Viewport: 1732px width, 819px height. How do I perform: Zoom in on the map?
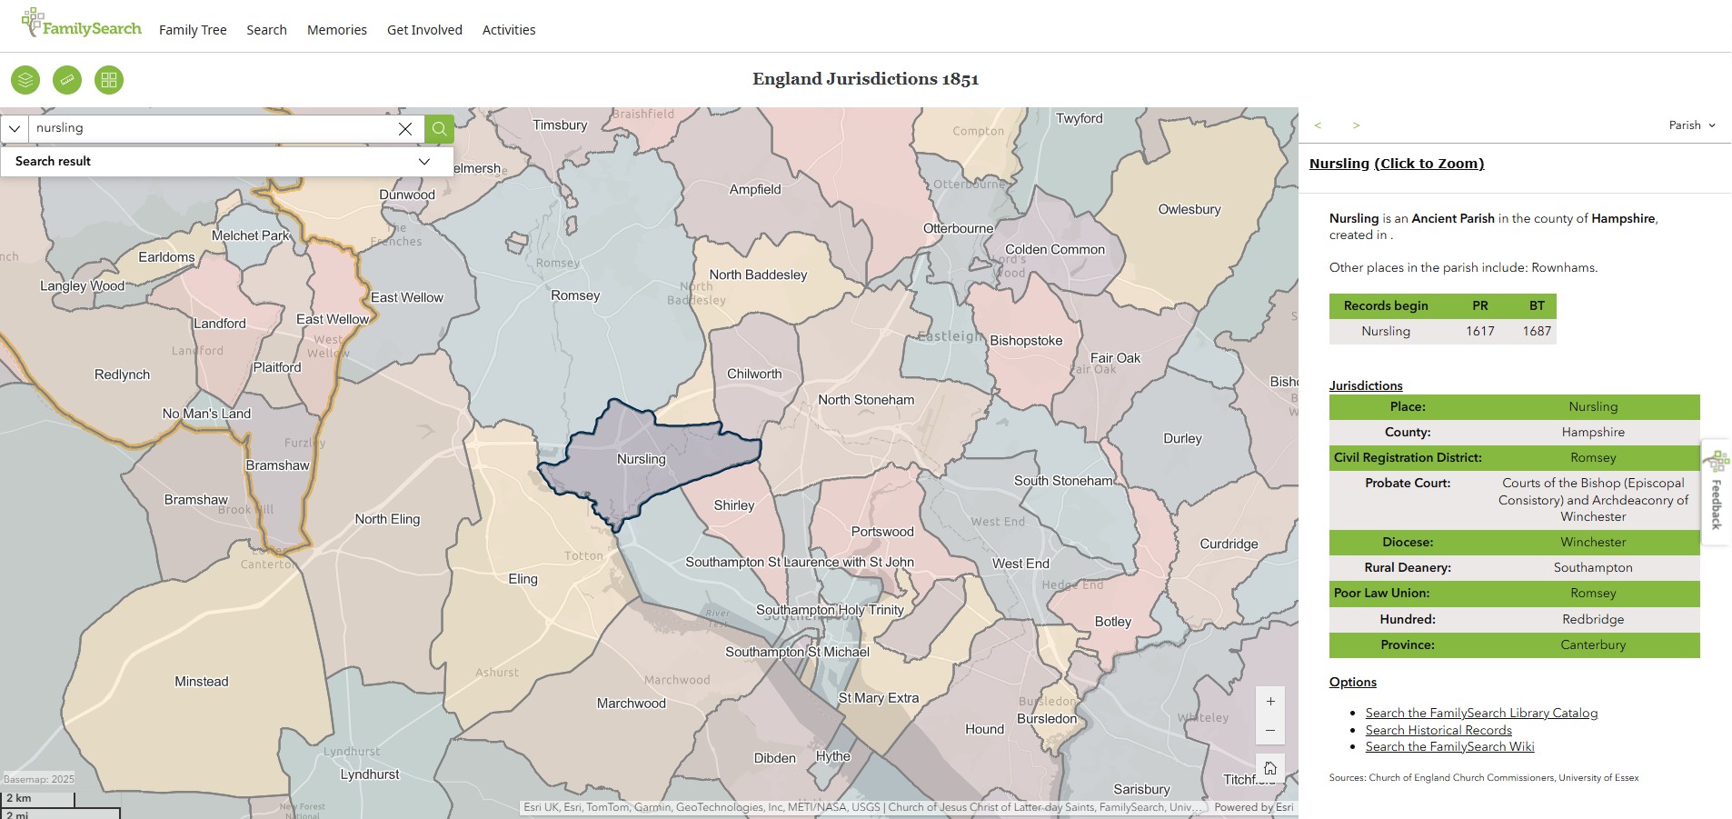pyautogui.click(x=1270, y=701)
